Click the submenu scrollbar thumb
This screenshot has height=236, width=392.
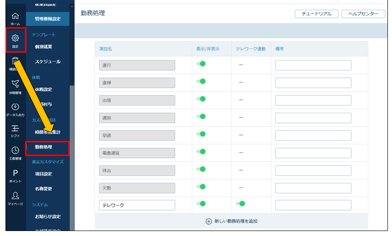72,158
